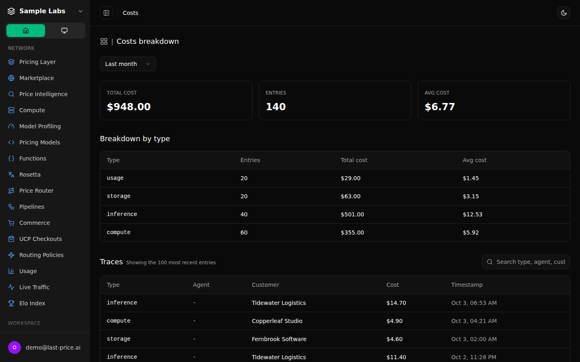Image resolution: width=580 pixels, height=362 pixels.
Task: Click the Marketplace globe icon
Action: tap(11, 78)
